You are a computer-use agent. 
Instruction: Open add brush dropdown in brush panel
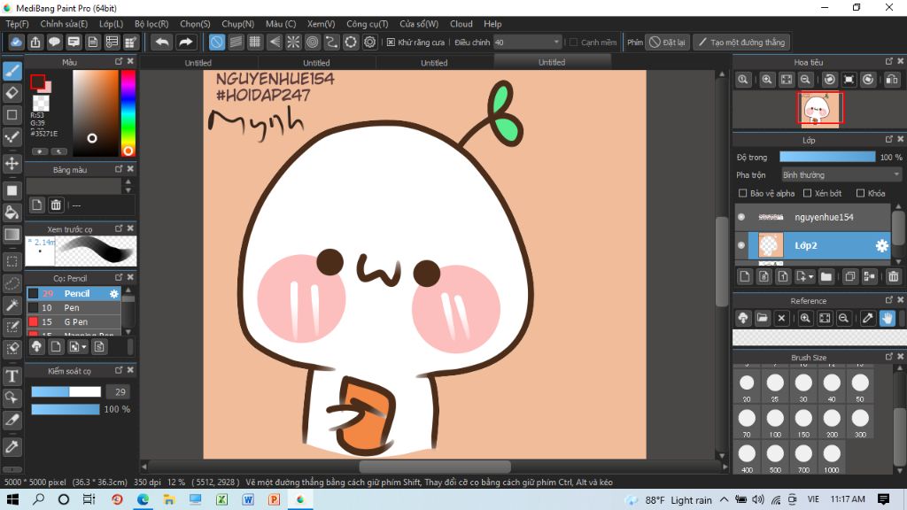point(78,346)
